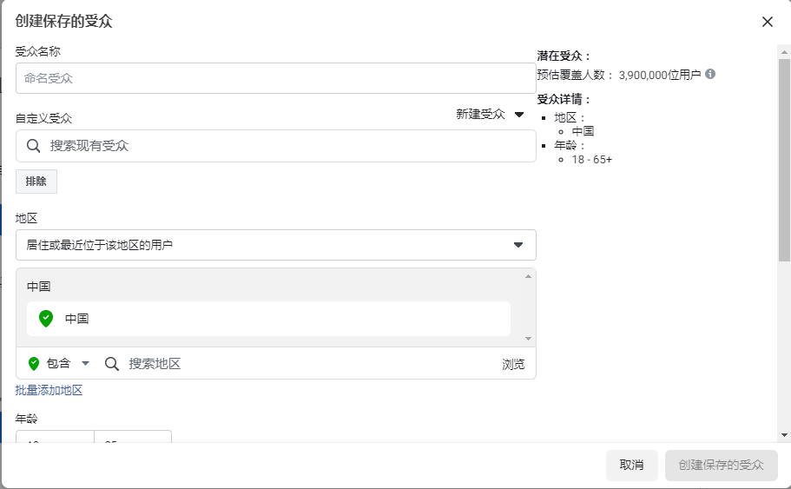Click the 创建保存的受众 button

pyautogui.click(x=721, y=465)
